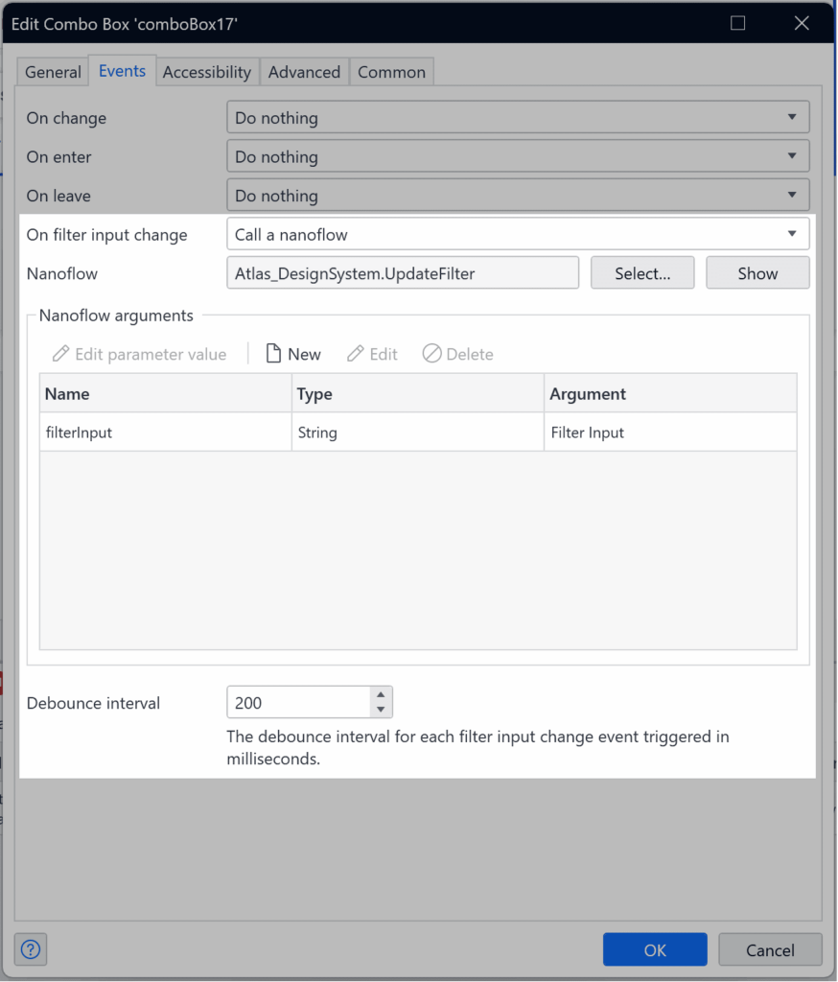Open the On change dropdown
The height and width of the screenshot is (982, 838).
coord(518,117)
